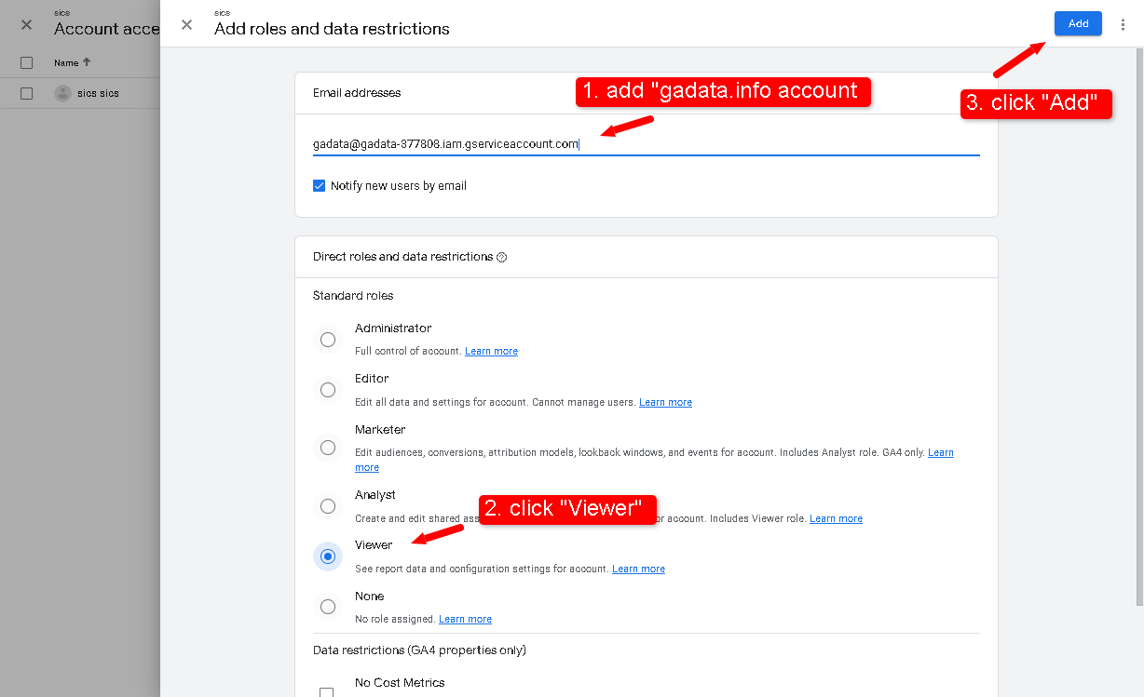Image resolution: width=1144 pixels, height=697 pixels.
Task: Toggle Notify new users by email checkbox
Action: (x=320, y=186)
